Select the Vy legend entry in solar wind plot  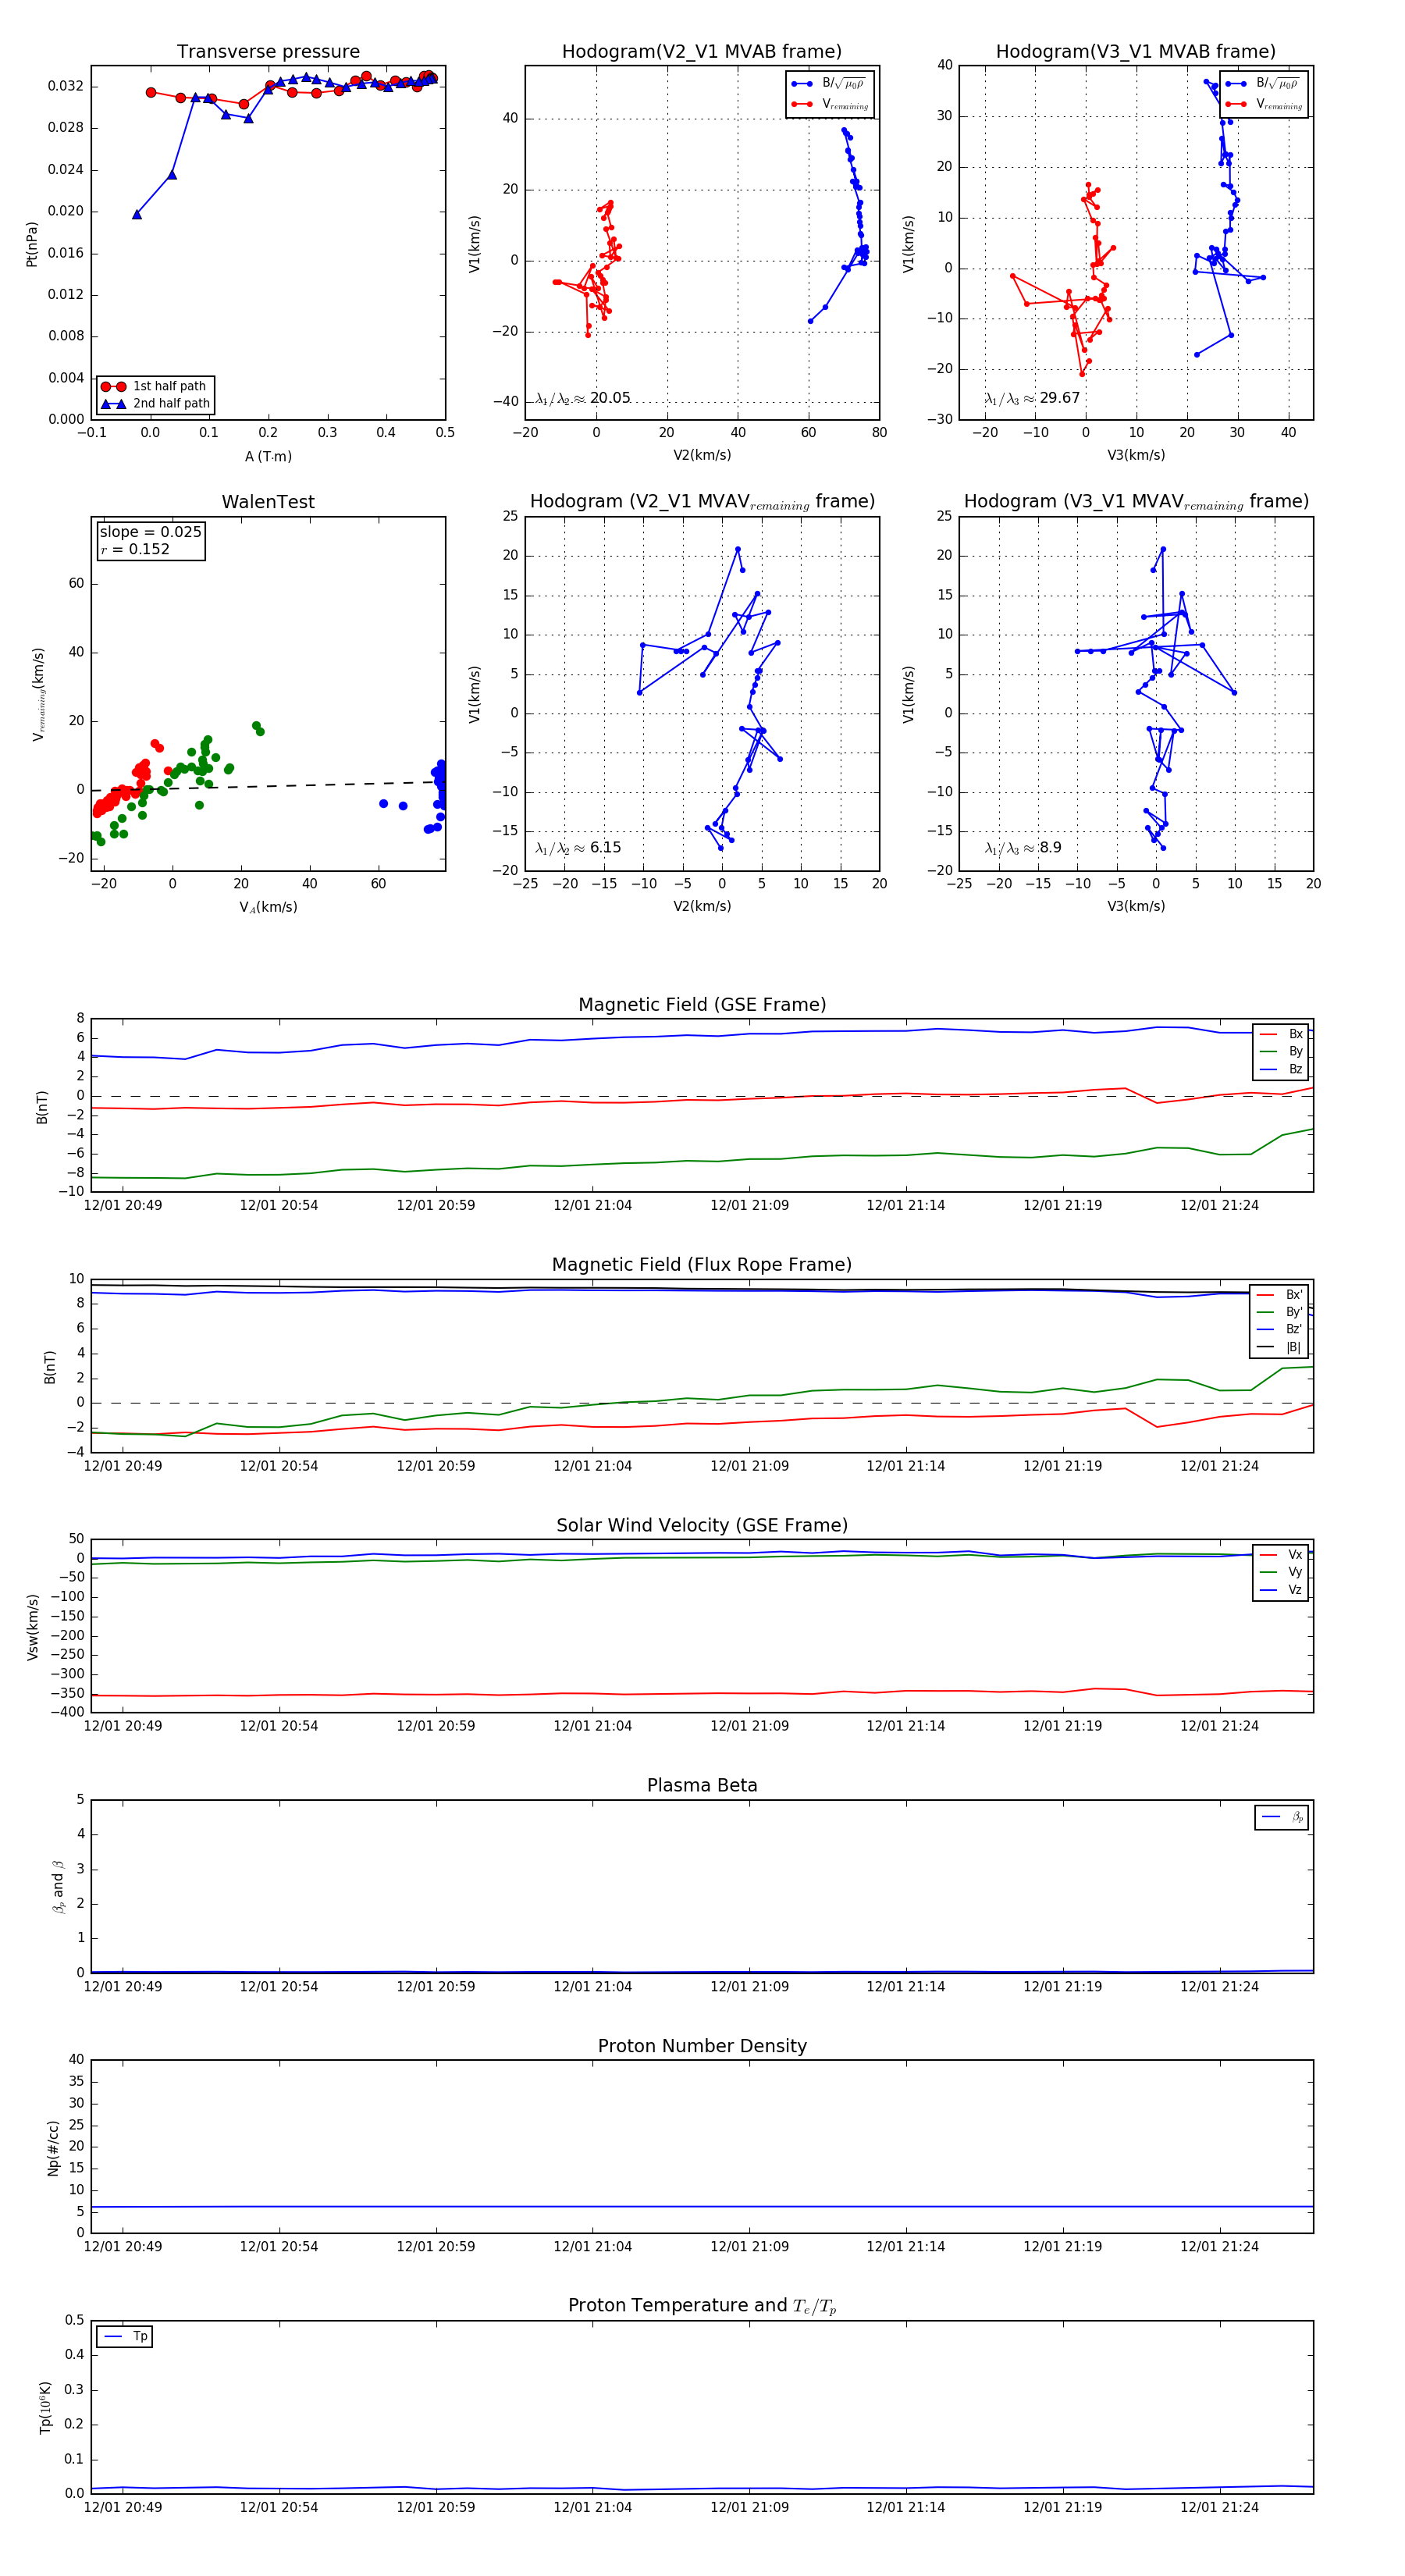click(x=1281, y=1572)
